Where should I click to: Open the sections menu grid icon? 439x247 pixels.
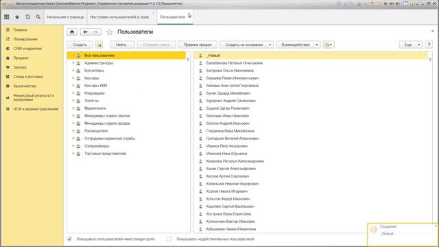(6, 17)
